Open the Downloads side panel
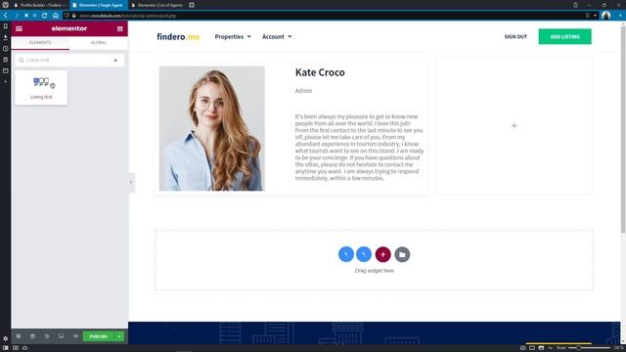 [x=5, y=37]
